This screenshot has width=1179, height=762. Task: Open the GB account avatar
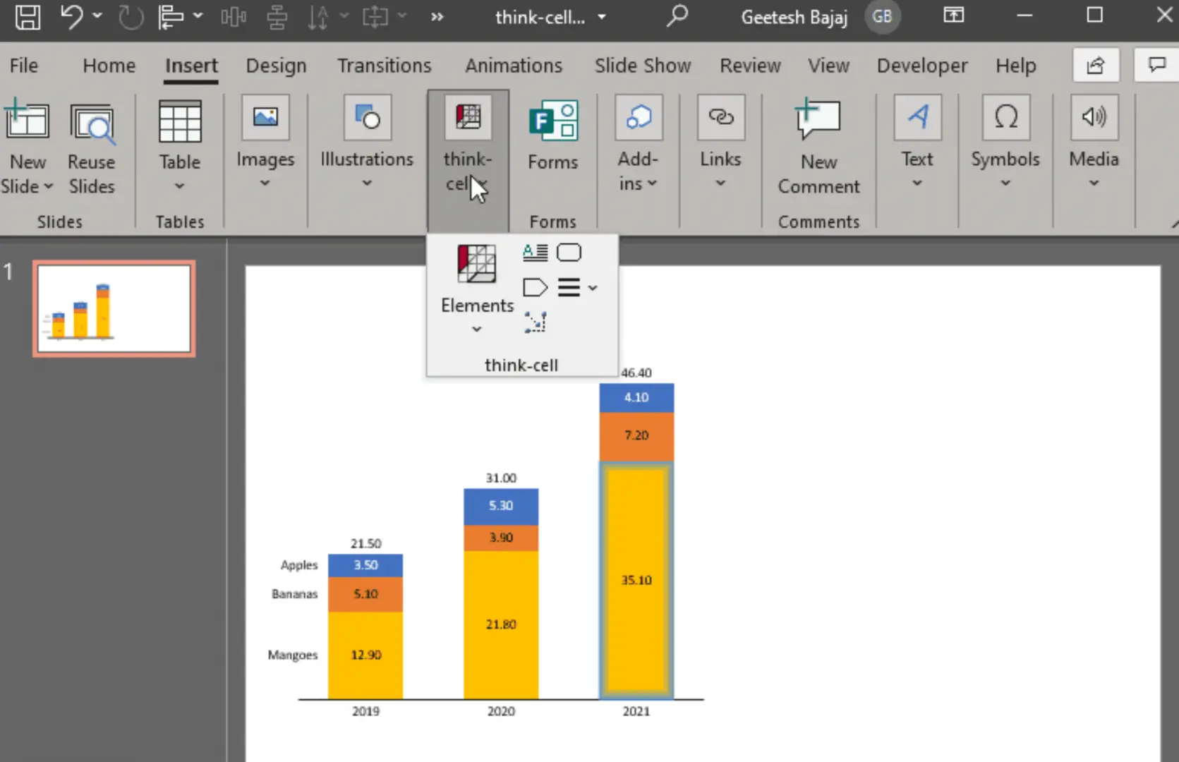click(x=882, y=16)
